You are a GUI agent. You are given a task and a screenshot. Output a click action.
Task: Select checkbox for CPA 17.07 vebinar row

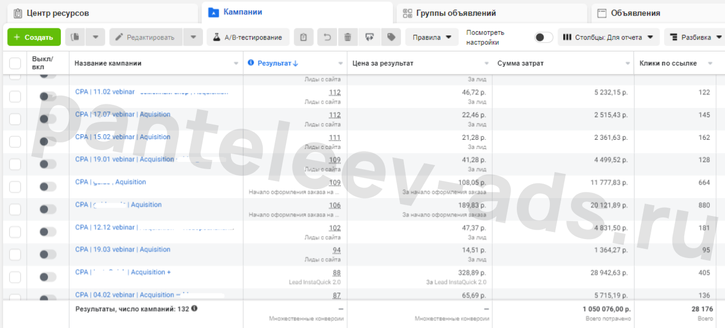tap(15, 119)
